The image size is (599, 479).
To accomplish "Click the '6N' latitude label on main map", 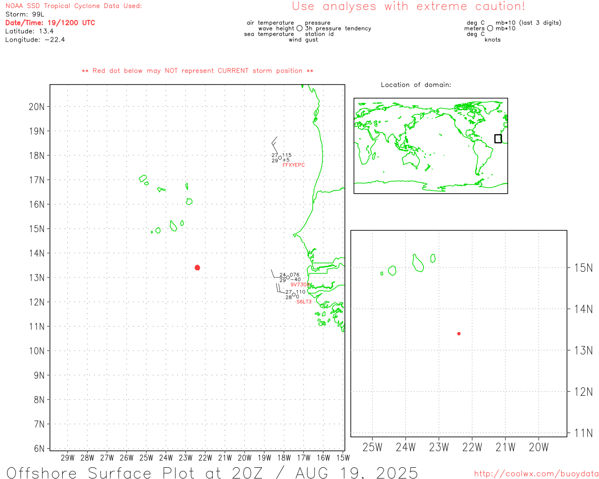I will point(39,449).
